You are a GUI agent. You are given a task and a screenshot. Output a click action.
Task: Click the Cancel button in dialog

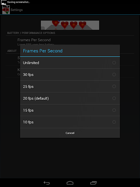coord(70,133)
